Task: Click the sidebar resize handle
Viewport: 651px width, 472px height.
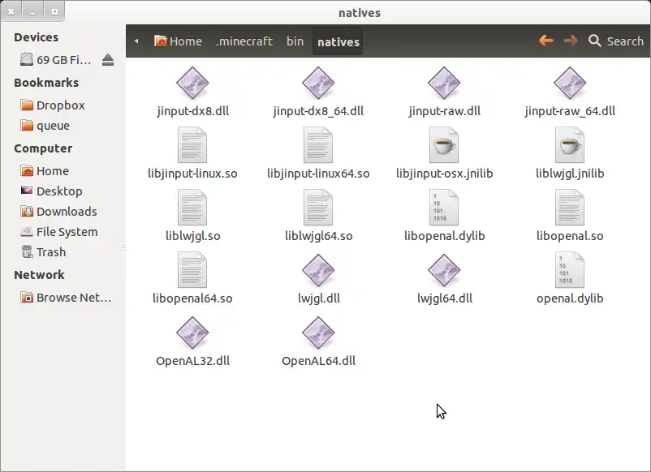Action: tap(124, 247)
